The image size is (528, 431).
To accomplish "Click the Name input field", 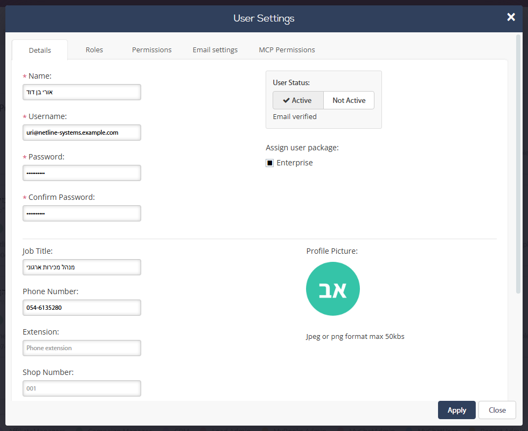I will tap(82, 92).
